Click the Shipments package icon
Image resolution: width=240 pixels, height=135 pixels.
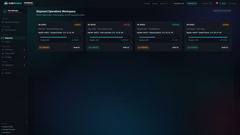click(3, 38)
